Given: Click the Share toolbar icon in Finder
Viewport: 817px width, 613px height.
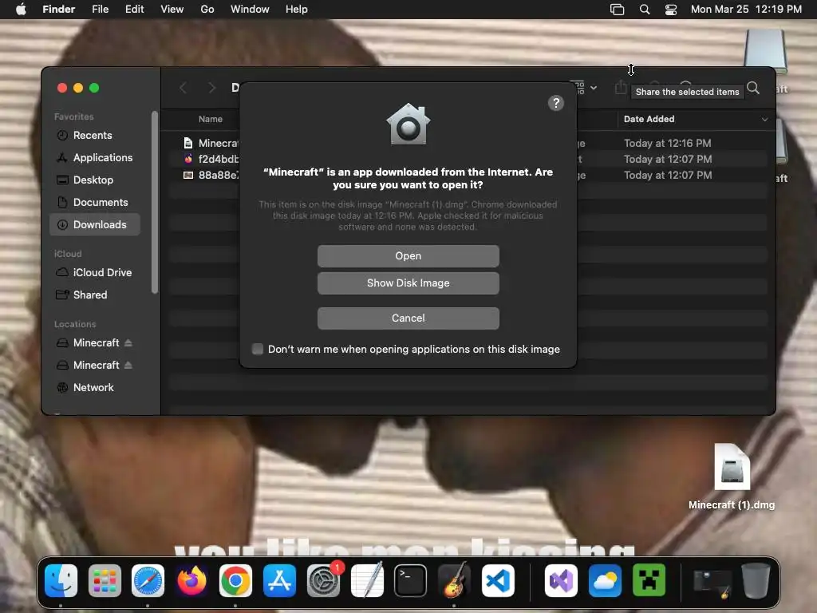Looking at the screenshot, I should coord(620,88).
